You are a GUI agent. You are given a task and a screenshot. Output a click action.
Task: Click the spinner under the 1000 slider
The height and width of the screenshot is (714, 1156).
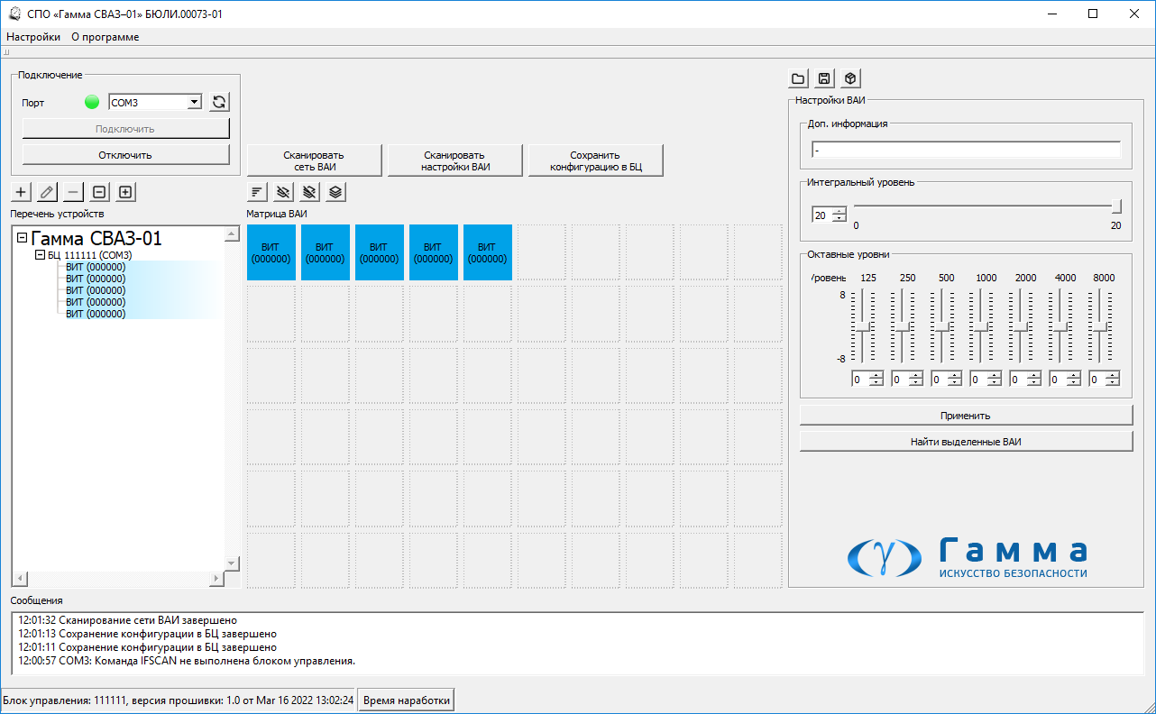(x=986, y=380)
